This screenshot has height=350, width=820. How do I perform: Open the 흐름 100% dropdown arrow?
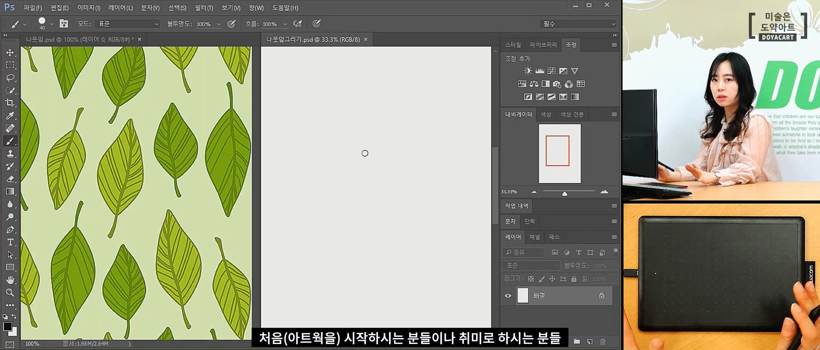pos(285,24)
